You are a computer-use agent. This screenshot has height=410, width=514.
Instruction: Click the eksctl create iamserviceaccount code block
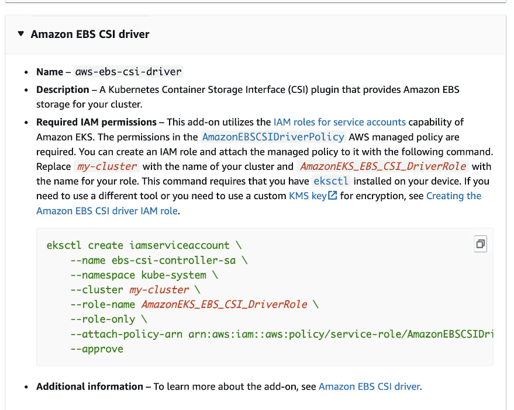(143, 245)
